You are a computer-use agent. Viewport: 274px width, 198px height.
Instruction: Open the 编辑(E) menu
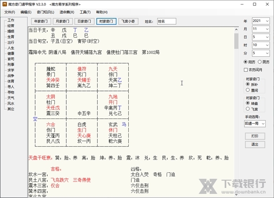(x=26, y=12)
